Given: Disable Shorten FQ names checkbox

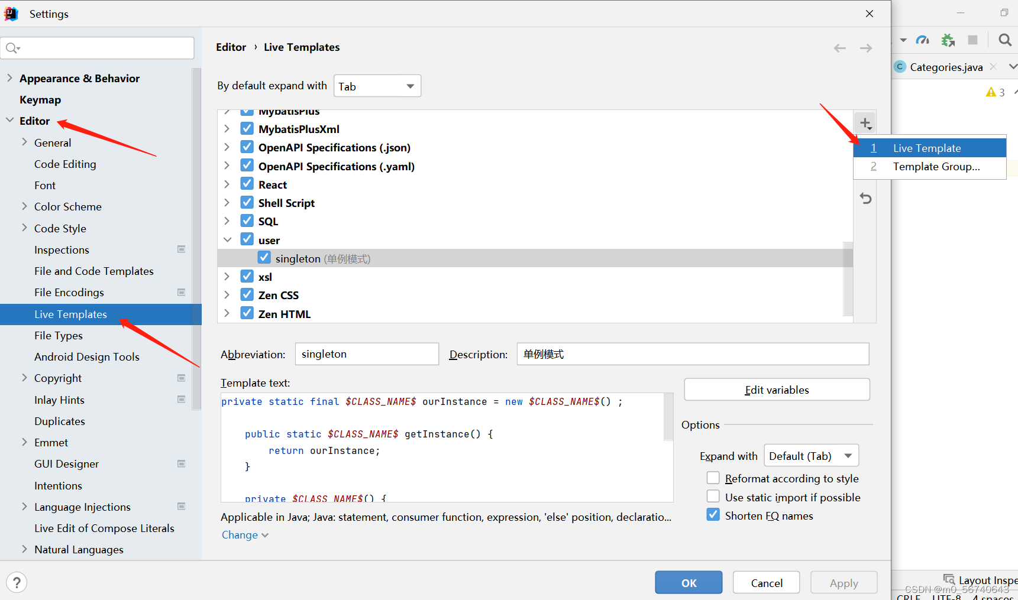Looking at the screenshot, I should click(713, 515).
